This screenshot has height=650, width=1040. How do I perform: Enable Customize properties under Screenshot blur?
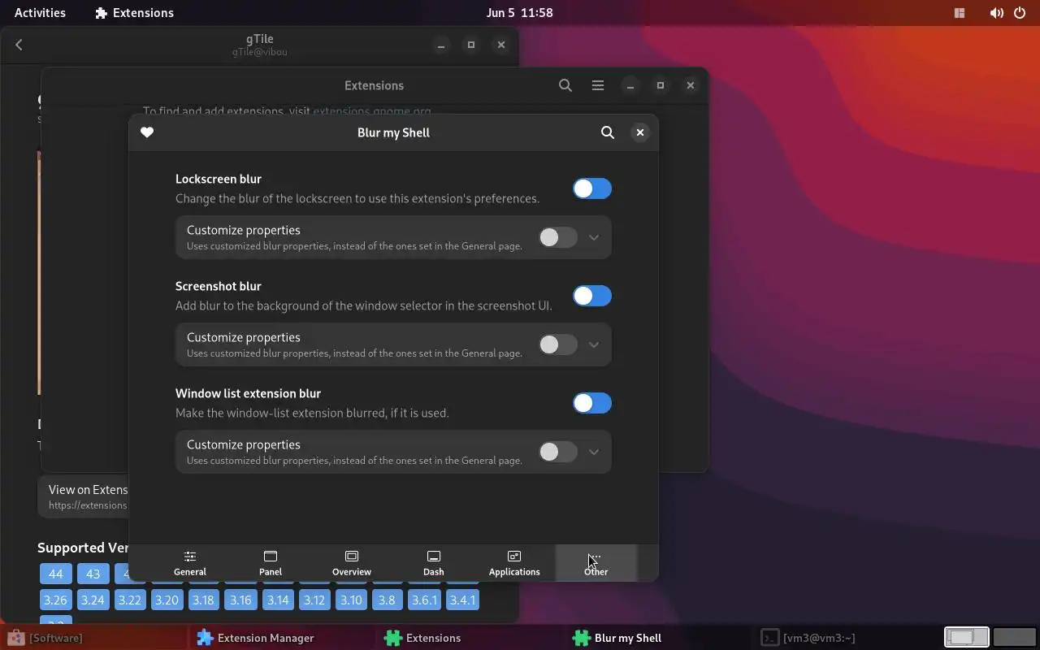(558, 344)
